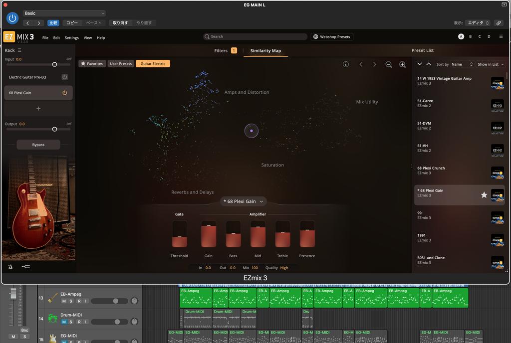Open the Rack options menu icon

(19, 50)
